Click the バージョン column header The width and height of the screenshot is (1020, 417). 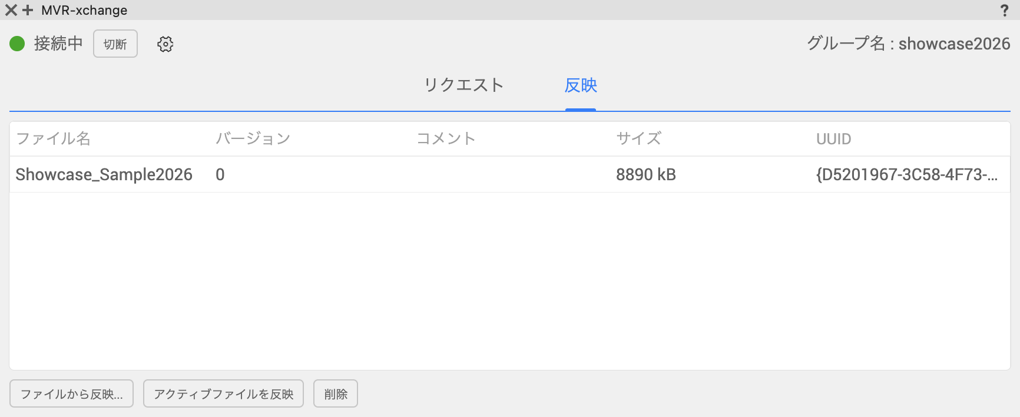coord(253,139)
